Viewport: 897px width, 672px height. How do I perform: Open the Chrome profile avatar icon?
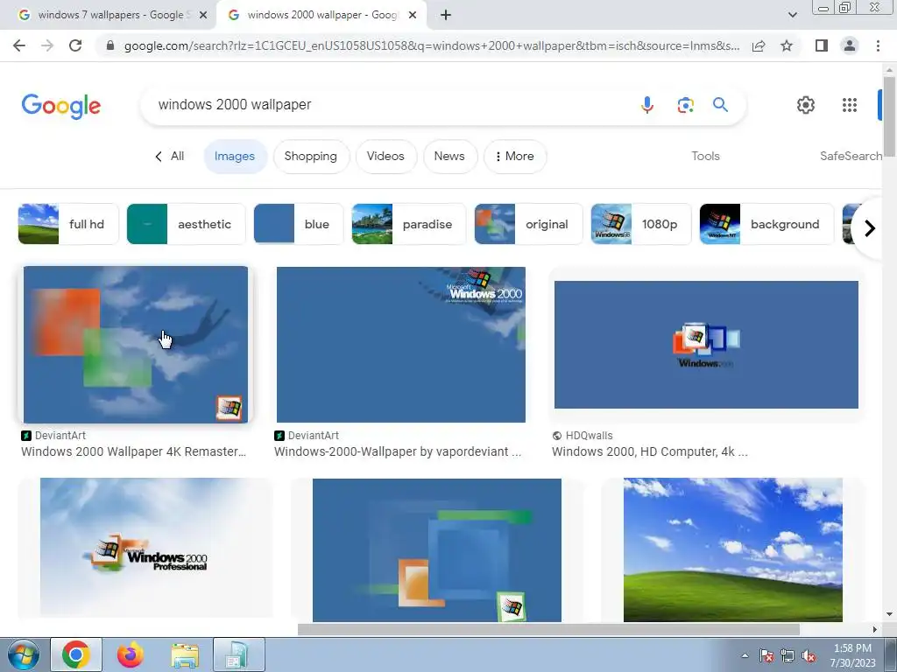[850, 45]
